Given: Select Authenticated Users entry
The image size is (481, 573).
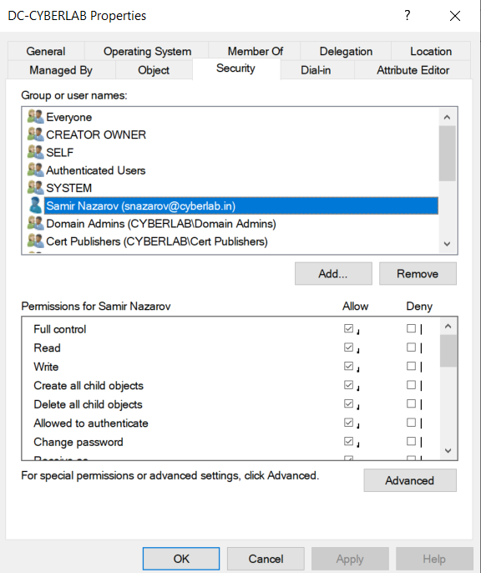Looking at the screenshot, I should pos(96,170).
